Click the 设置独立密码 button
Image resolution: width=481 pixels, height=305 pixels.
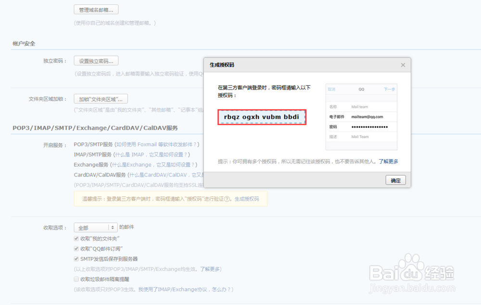96,61
